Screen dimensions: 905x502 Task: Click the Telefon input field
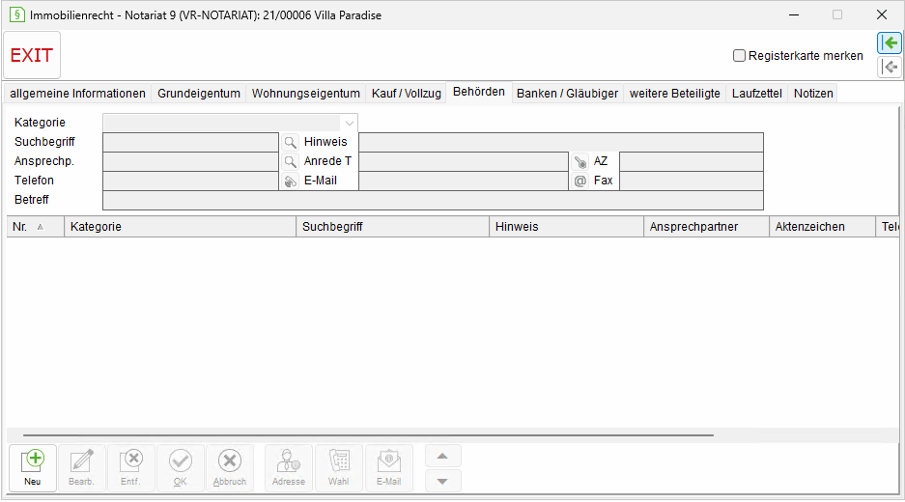click(x=190, y=181)
